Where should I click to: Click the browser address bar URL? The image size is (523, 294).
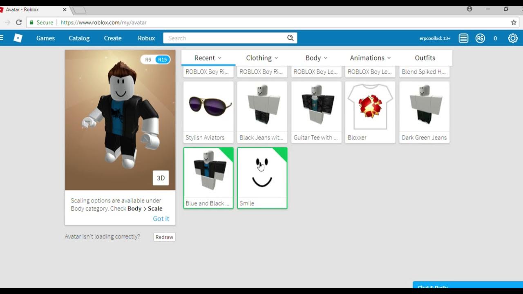(x=103, y=22)
